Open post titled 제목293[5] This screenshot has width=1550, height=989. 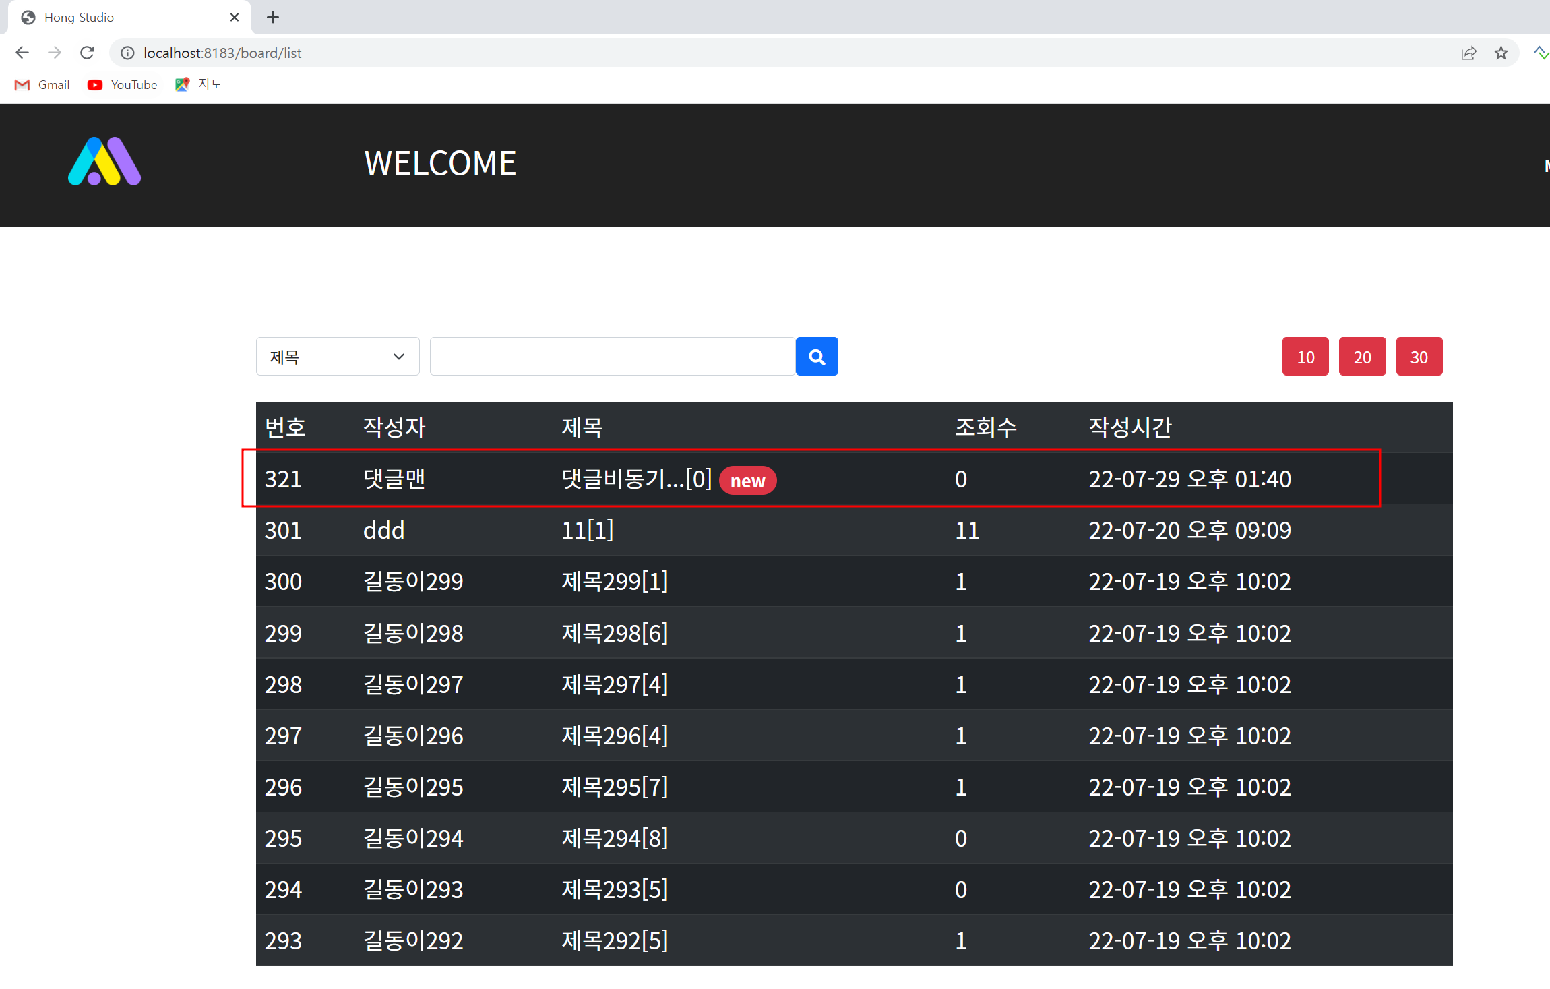click(x=615, y=889)
